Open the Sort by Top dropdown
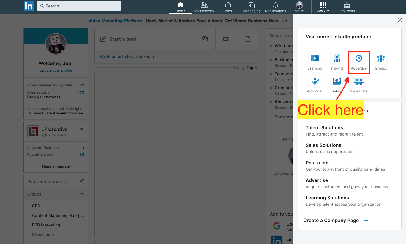The image size is (406, 244). pyautogui.click(x=245, y=68)
